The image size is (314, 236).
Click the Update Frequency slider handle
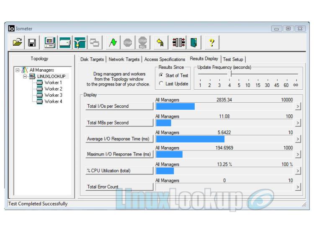point(231,74)
